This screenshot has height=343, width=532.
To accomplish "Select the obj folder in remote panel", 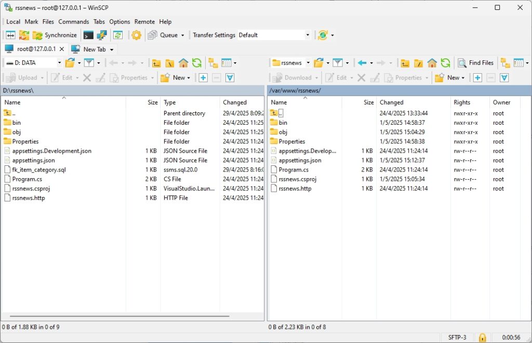I will point(283,133).
